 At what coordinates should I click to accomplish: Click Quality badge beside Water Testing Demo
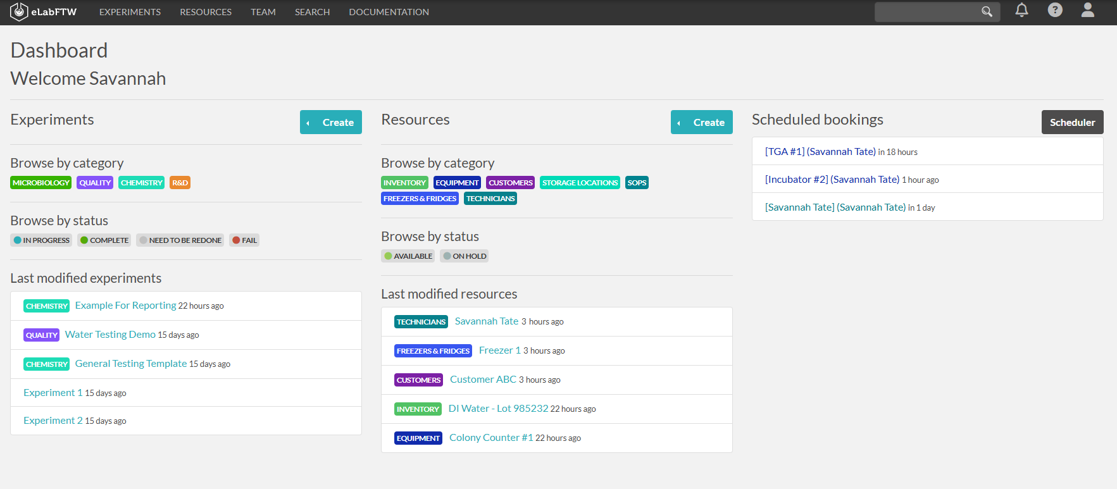point(42,335)
